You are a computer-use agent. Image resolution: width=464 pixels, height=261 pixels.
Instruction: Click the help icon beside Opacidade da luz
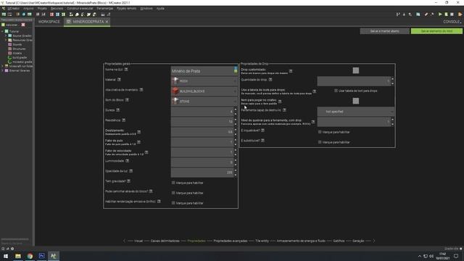pos(130,171)
